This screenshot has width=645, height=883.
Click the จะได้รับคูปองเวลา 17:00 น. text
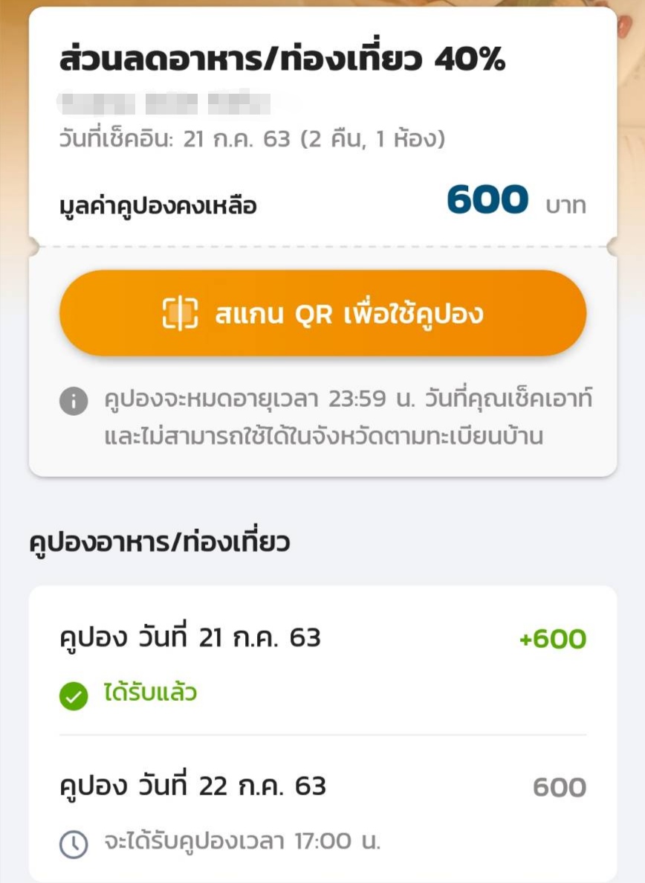click(x=242, y=841)
